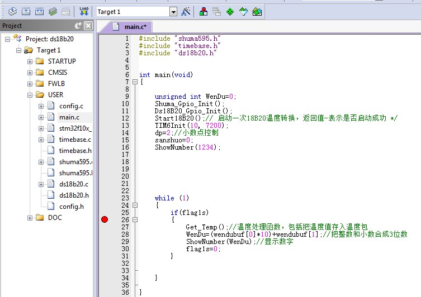421x297 pixels.
Task: Open the Target 1 combo box arrow
Action: (173, 12)
